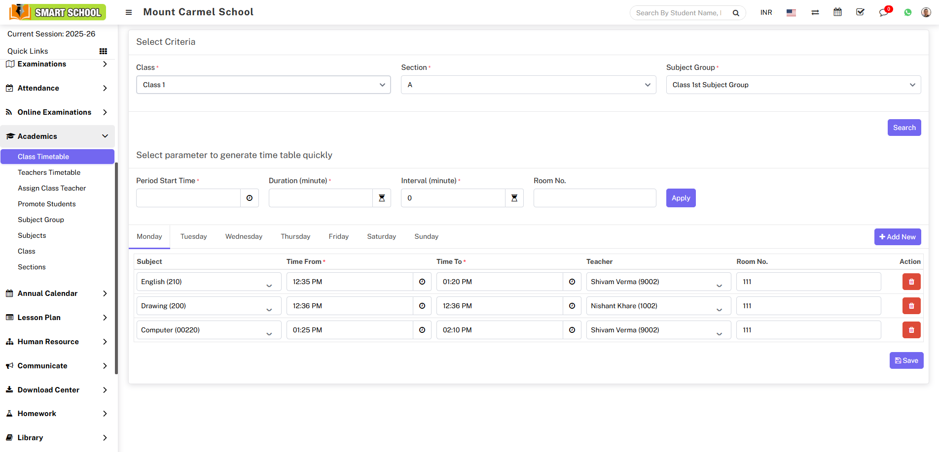
Task: Click the Room No. parameter input field
Action: (594, 198)
